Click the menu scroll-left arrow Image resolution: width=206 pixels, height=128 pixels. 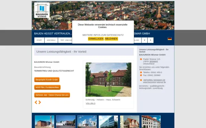(145, 40)
